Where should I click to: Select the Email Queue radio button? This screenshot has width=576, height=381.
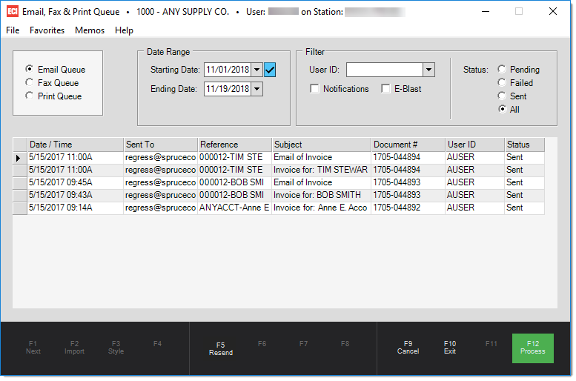click(30, 69)
